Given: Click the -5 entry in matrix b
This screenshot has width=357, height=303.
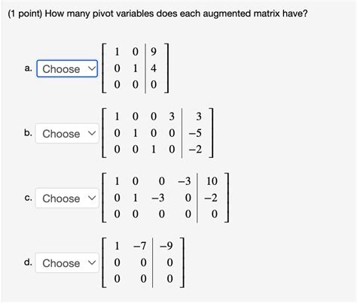Looking at the screenshot, I should pyautogui.click(x=195, y=133).
